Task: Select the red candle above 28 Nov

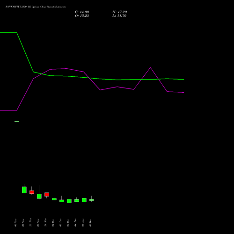Action: [x=47, y=194]
